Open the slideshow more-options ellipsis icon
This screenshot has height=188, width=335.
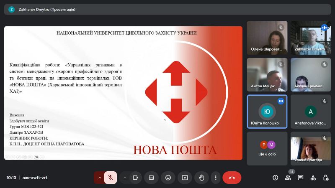(x=42, y=157)
